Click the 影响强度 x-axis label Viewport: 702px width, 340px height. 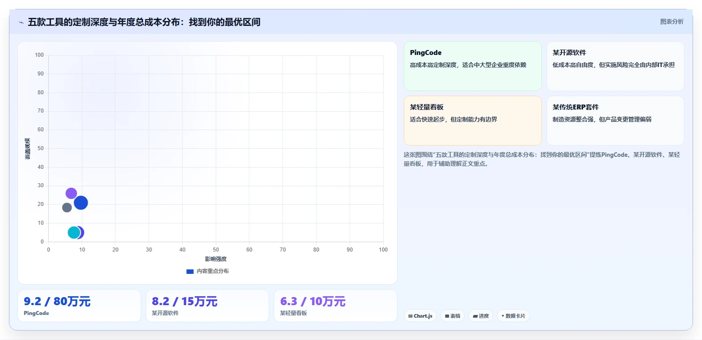tap(216, 259)
